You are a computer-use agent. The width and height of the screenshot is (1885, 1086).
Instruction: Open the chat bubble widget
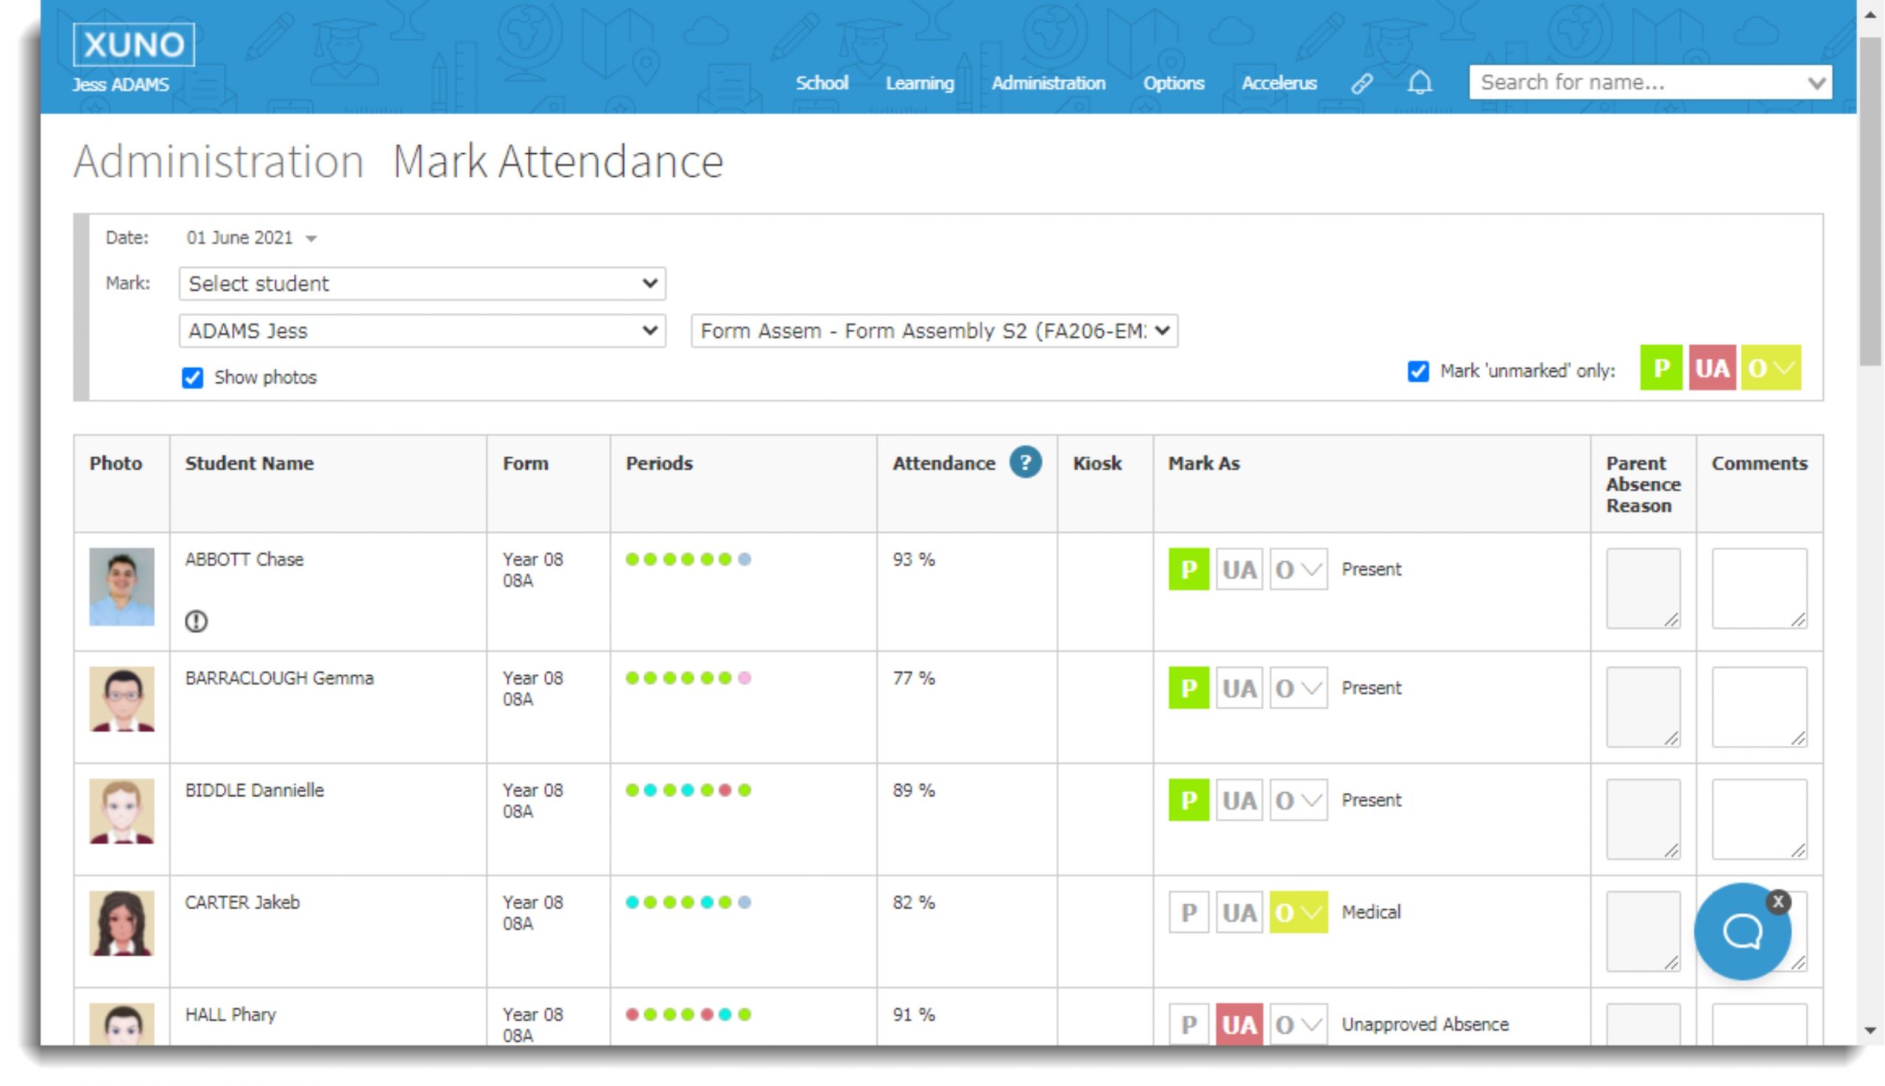pos(1741,931)
